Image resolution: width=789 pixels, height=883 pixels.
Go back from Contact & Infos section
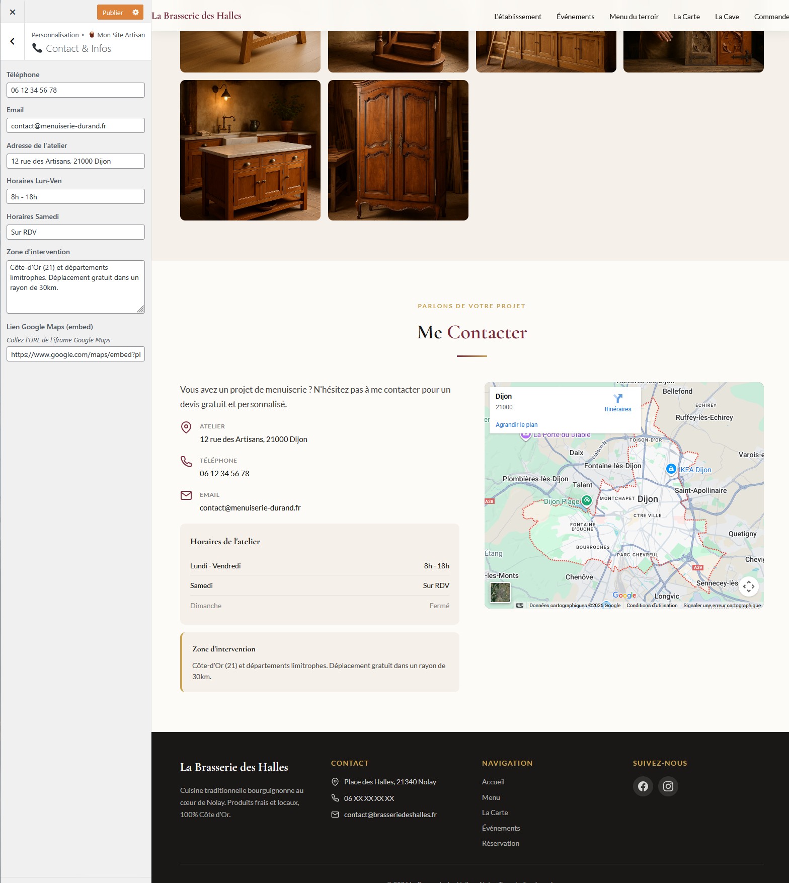[13, 41]
